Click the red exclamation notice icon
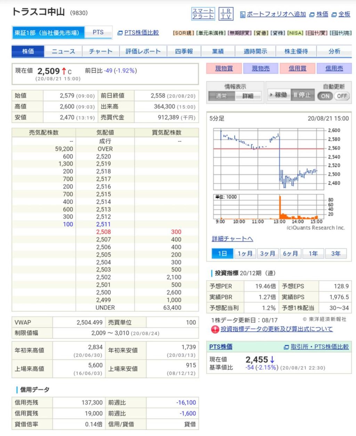The height and width of the screenshot is (436, 356). [x=215, y=329]
